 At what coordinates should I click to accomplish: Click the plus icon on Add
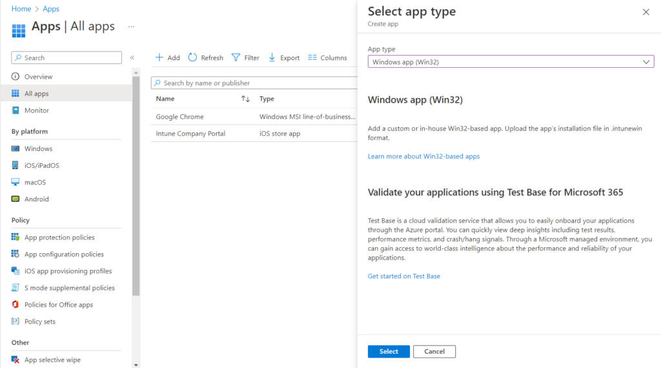click(159, 57)
